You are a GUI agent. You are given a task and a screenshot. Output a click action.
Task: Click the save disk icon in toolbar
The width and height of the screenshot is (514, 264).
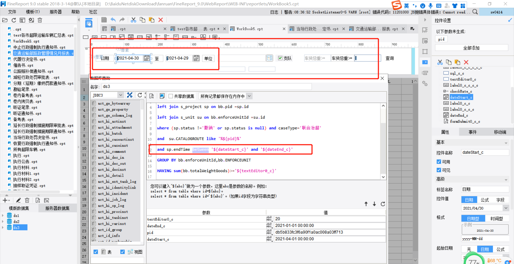[x=104, y=20]
